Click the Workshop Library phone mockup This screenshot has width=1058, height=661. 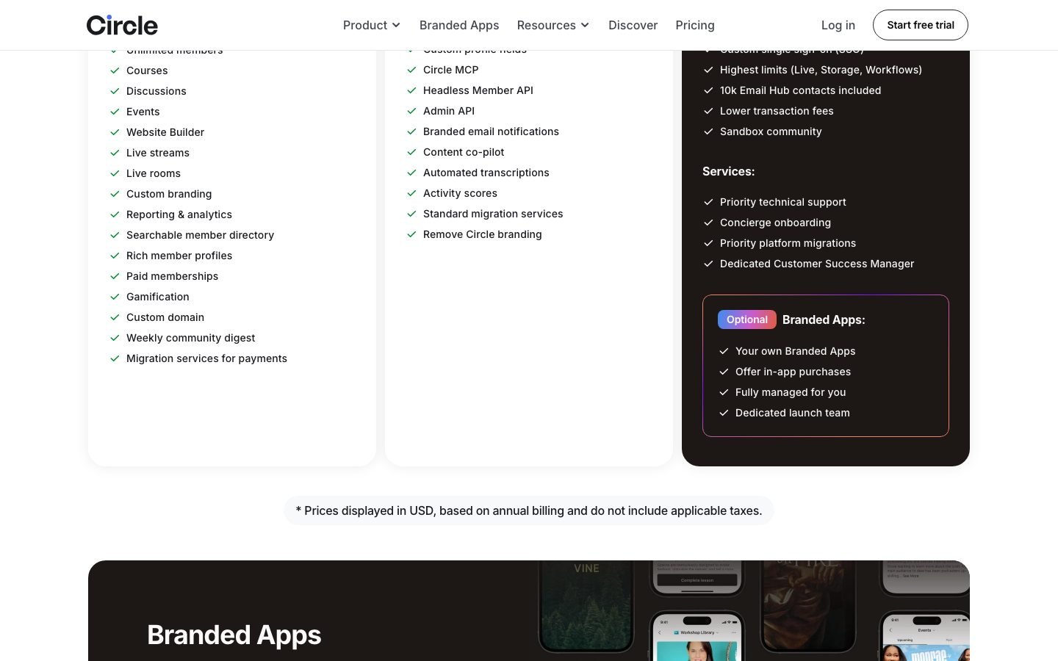click(697, 636)
